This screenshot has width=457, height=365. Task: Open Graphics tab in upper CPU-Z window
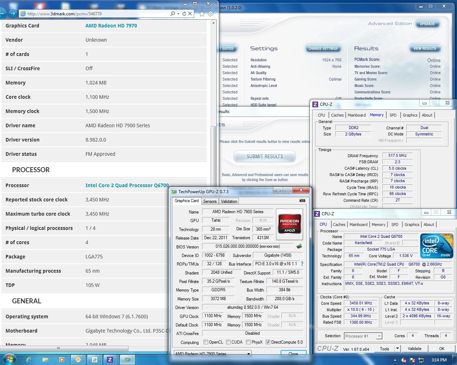[x=410, y=115]
